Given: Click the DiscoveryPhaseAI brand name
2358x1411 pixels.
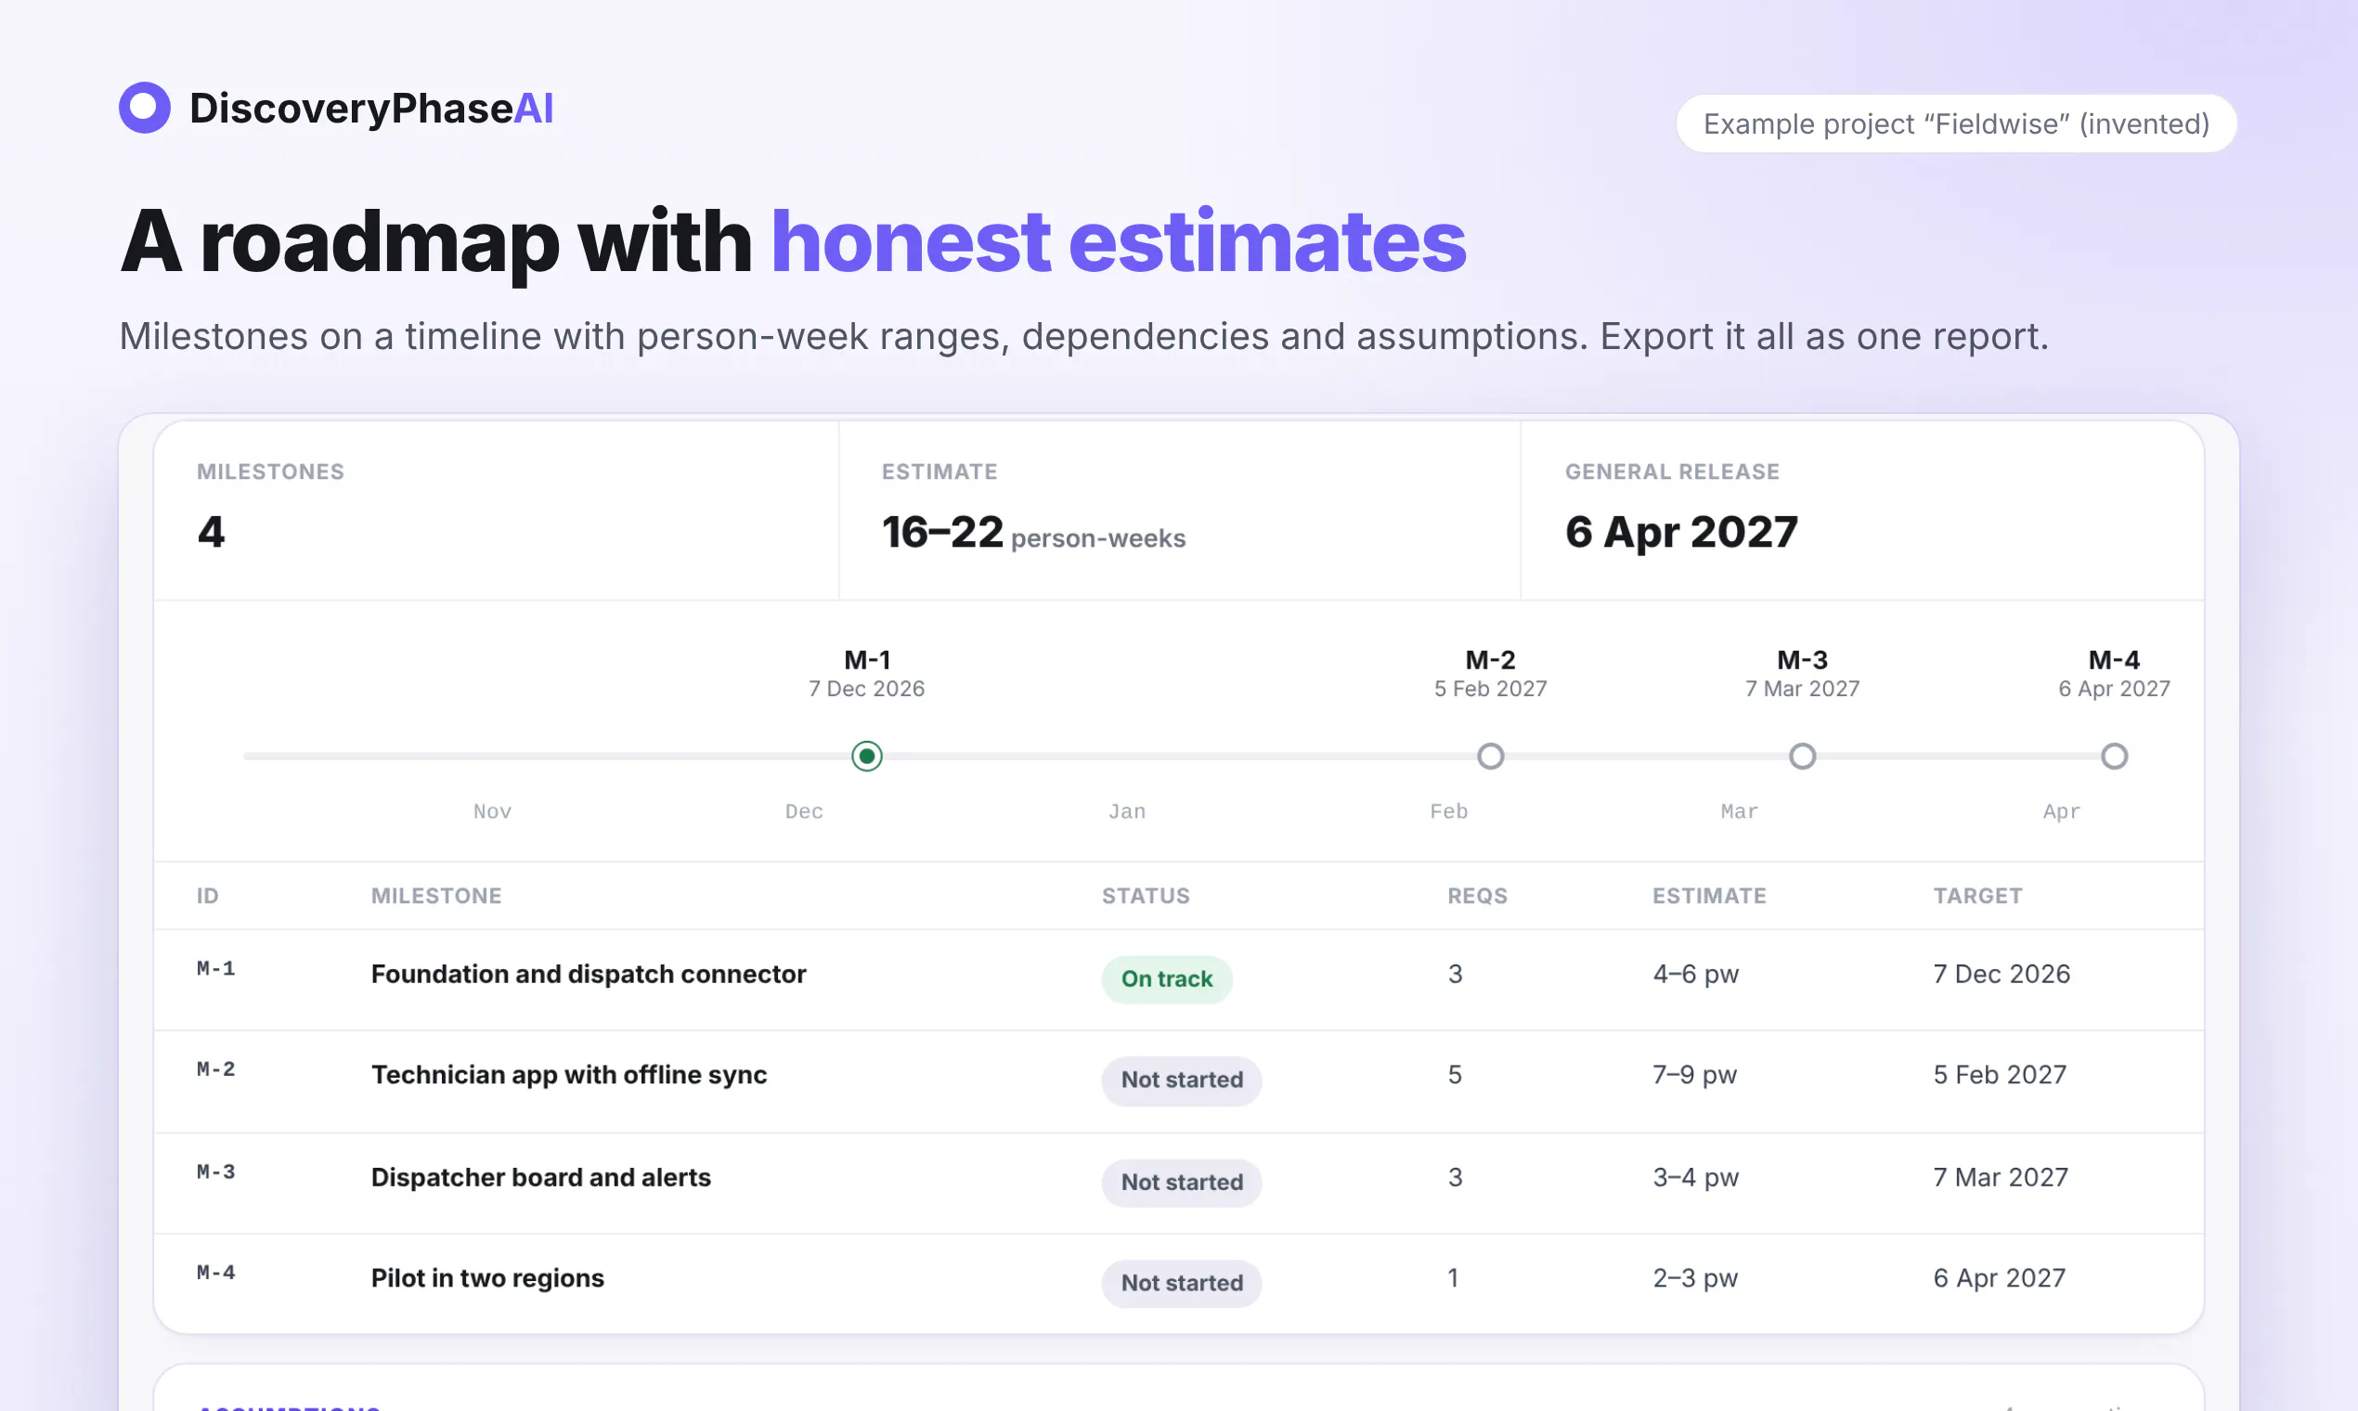Looking at the screenshot, I should (x=371, y=108).
